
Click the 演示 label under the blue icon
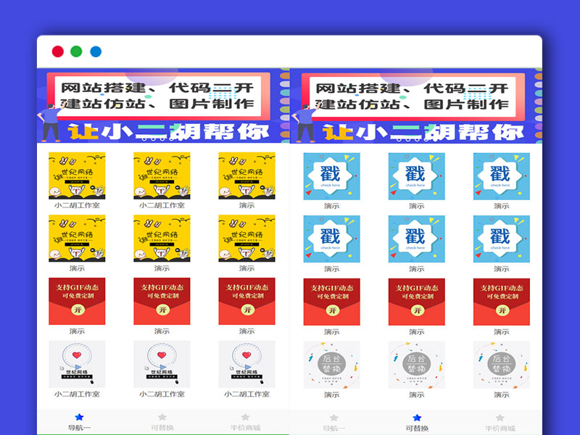point(331,205)
